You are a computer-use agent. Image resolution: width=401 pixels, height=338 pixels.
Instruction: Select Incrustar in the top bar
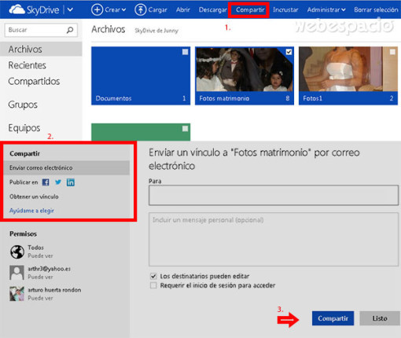tap(285, 10)
